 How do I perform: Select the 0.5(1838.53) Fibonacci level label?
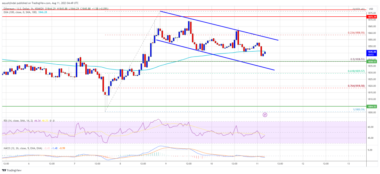click(358, 60)
